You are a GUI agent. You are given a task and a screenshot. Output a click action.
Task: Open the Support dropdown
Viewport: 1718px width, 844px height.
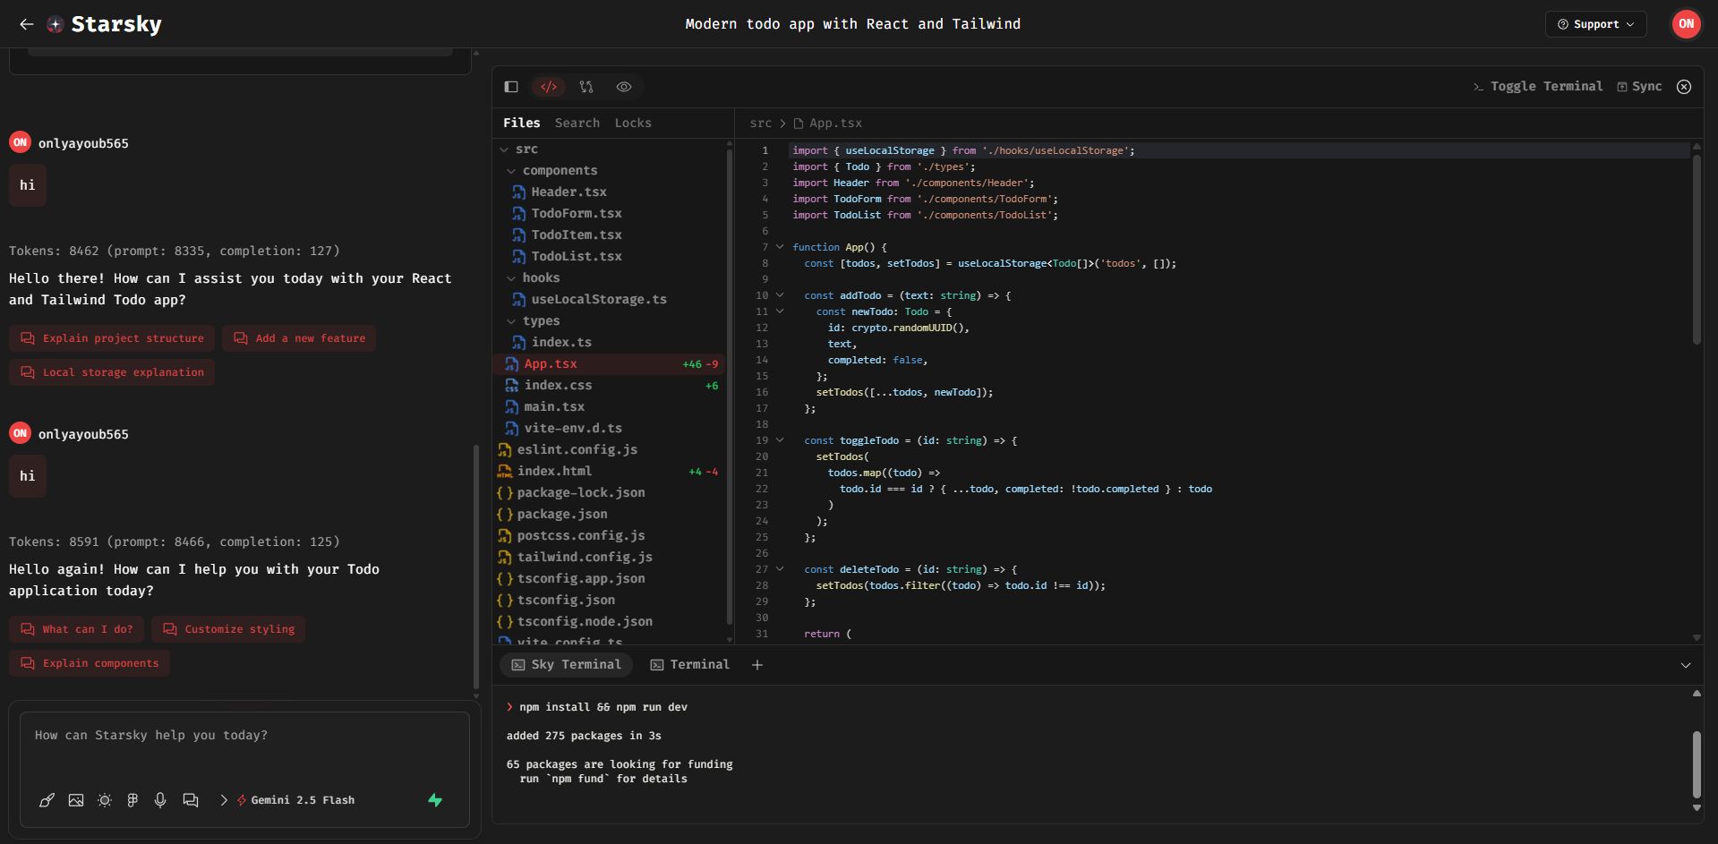pos(1596,24)
